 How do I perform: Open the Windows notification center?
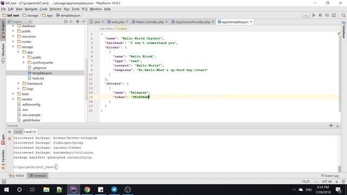(338, 190)
